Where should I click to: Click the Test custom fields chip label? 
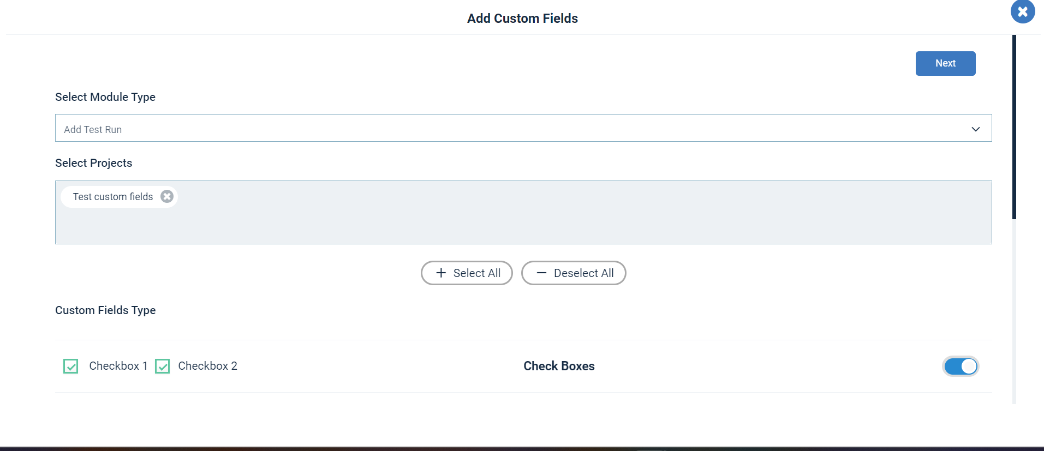[x=113, y=197]
